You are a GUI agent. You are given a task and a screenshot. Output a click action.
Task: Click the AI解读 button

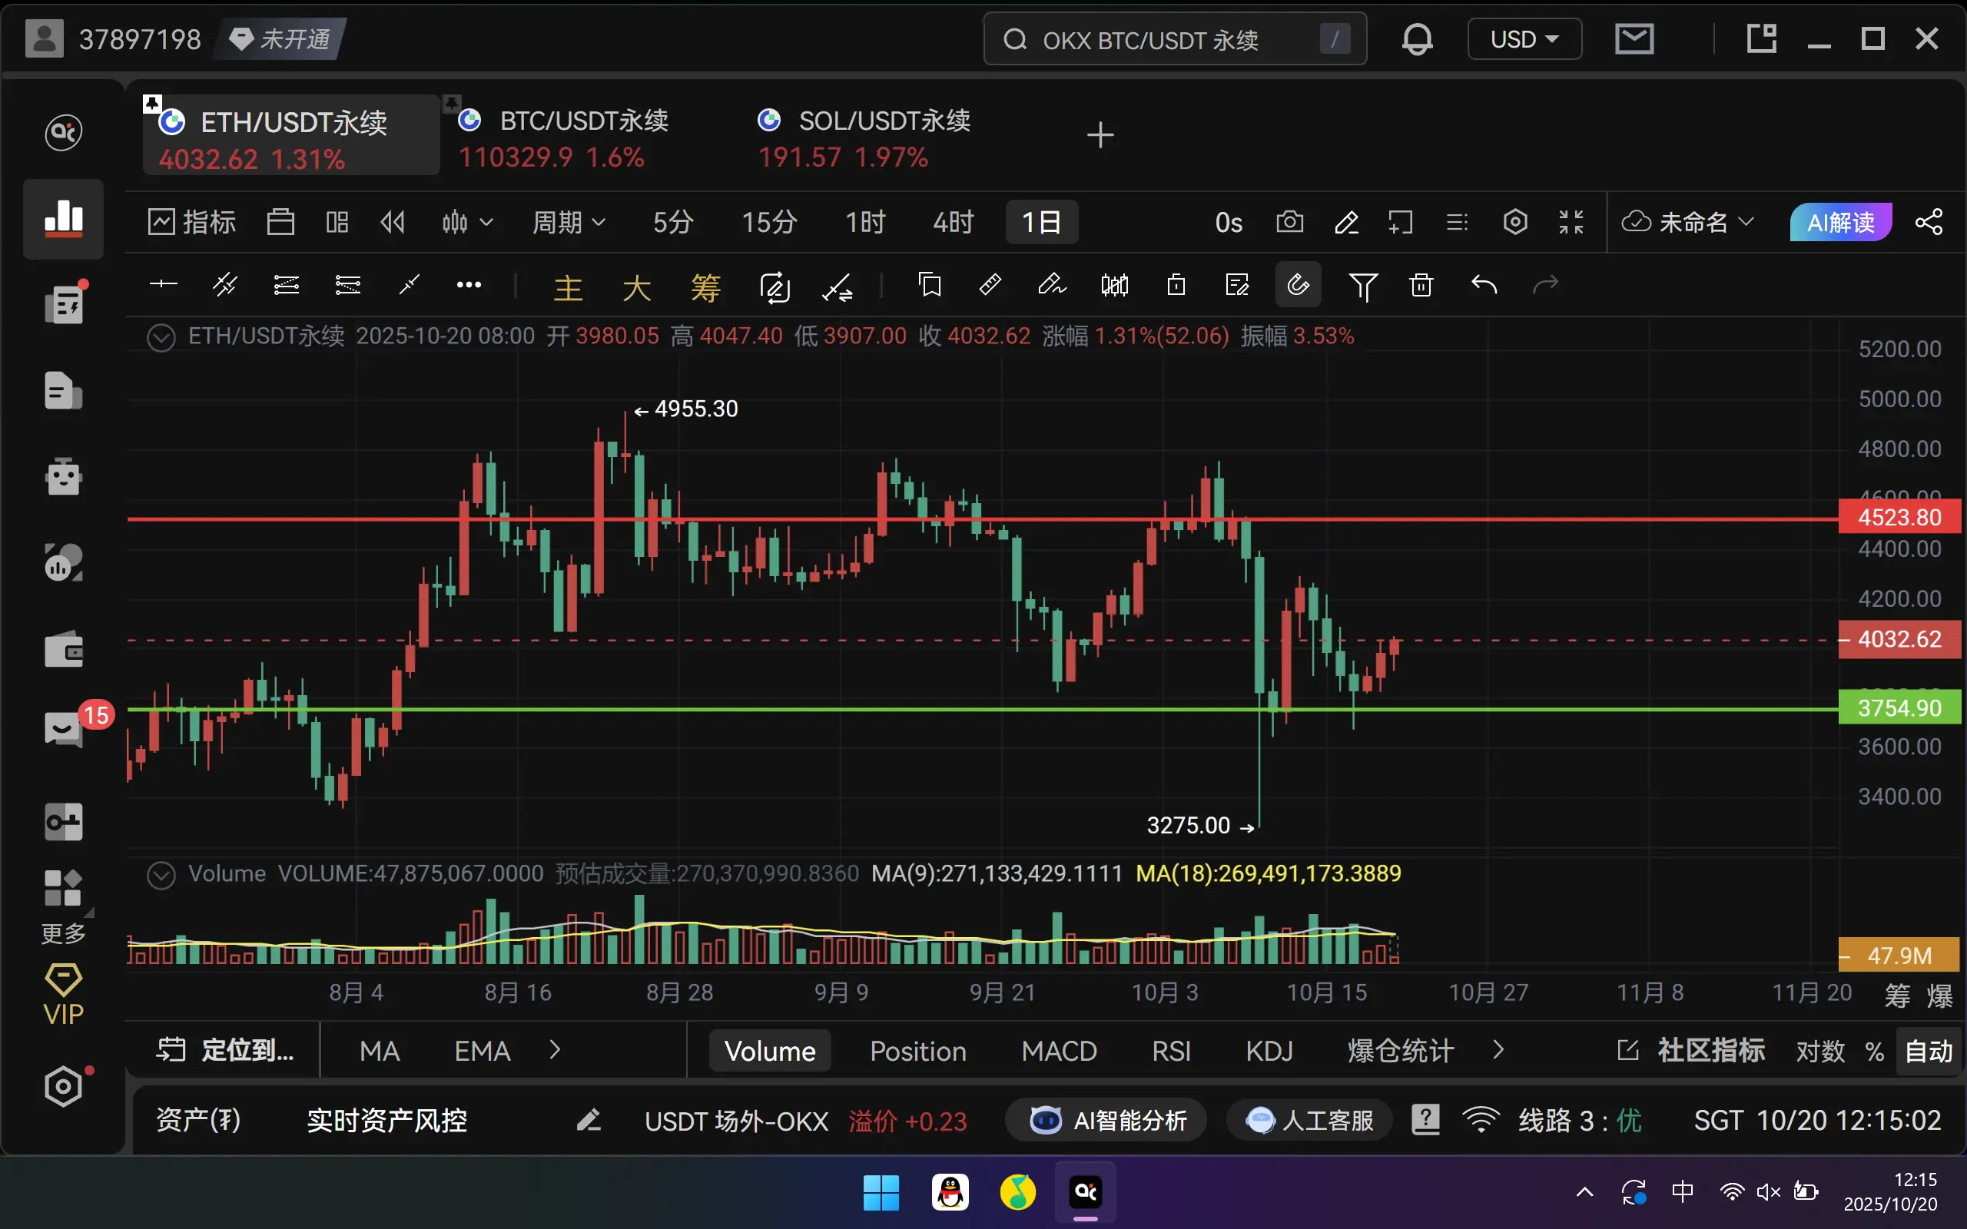pos(1840,222)
